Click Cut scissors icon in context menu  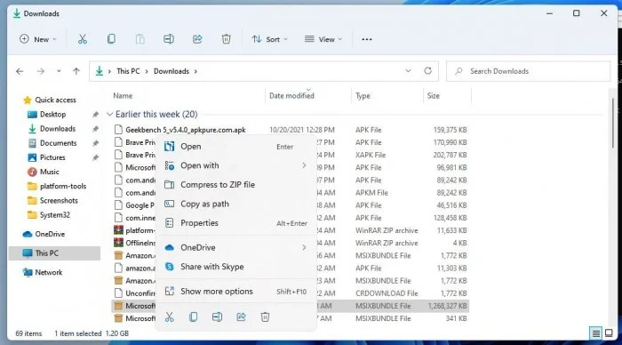170,317
